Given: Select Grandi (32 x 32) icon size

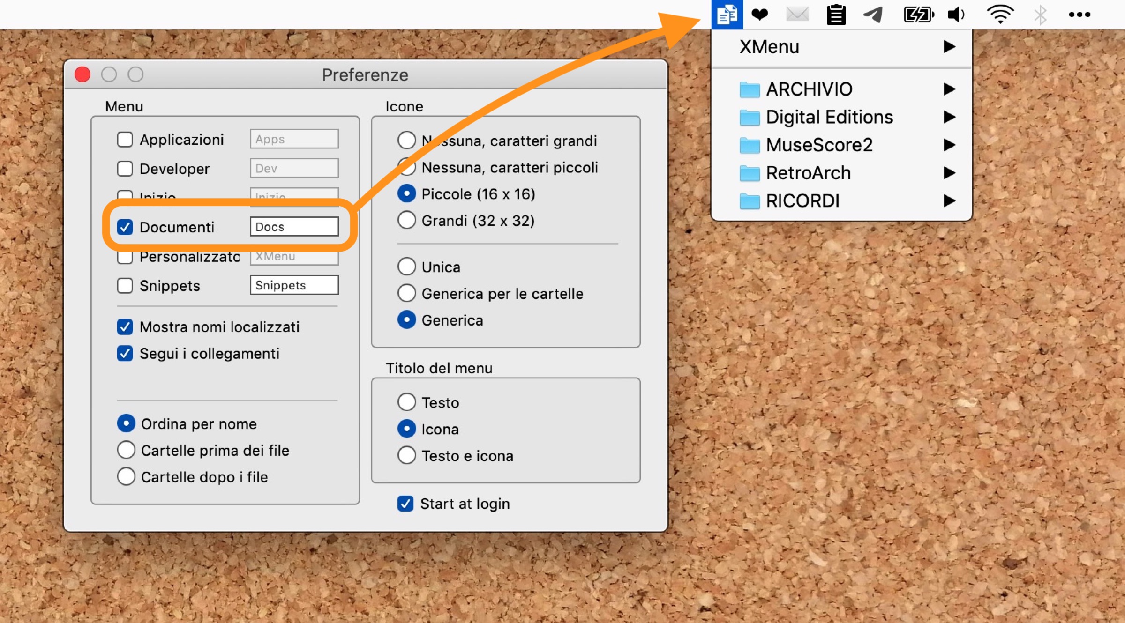Looking at the screenshot, I should click(x=407, y=220).
